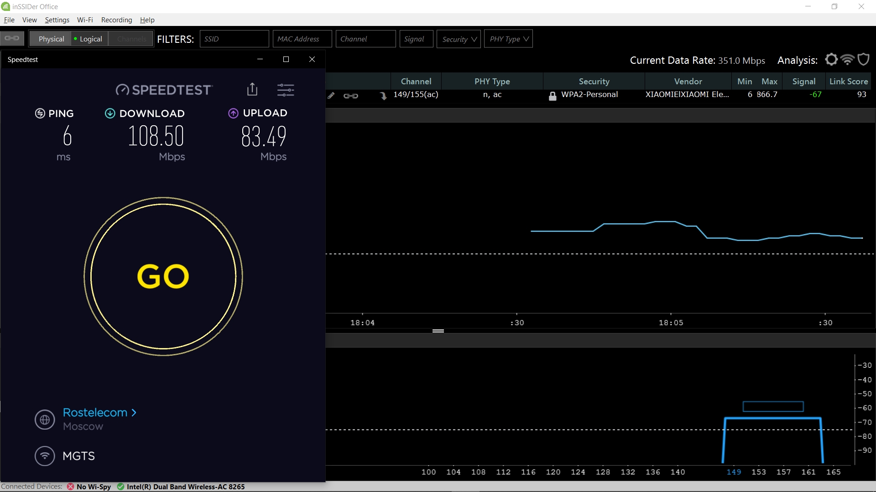876x492 pixels.
Task: Click the lock icon beside WPA2-Personal
Action: click(552, 96)
